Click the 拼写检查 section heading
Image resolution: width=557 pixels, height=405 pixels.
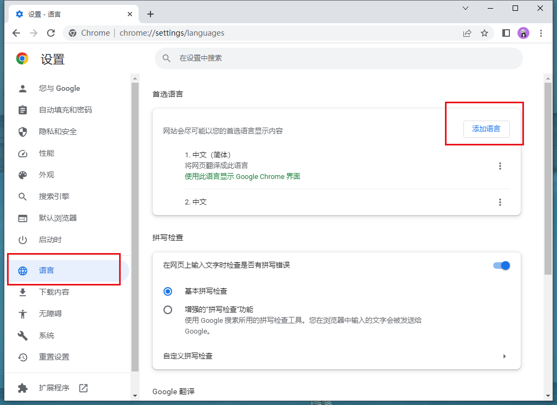point(168,237)
